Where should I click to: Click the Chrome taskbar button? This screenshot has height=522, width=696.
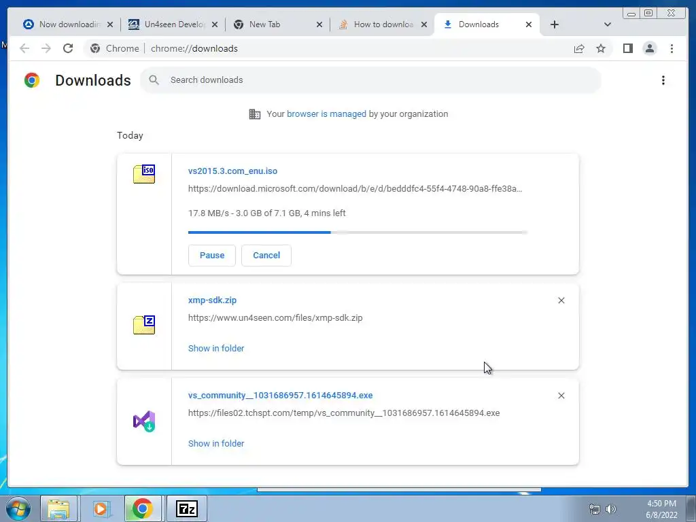click(143, 508)
